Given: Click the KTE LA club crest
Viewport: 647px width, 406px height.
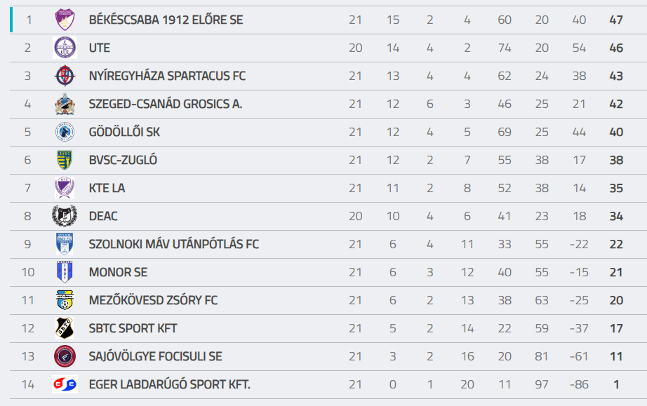Looking at the screenshot, I should click(x=65, y=188).
